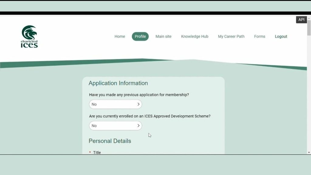Click the scrollbar up arrow
311x175 pixels.
point(309,18)
